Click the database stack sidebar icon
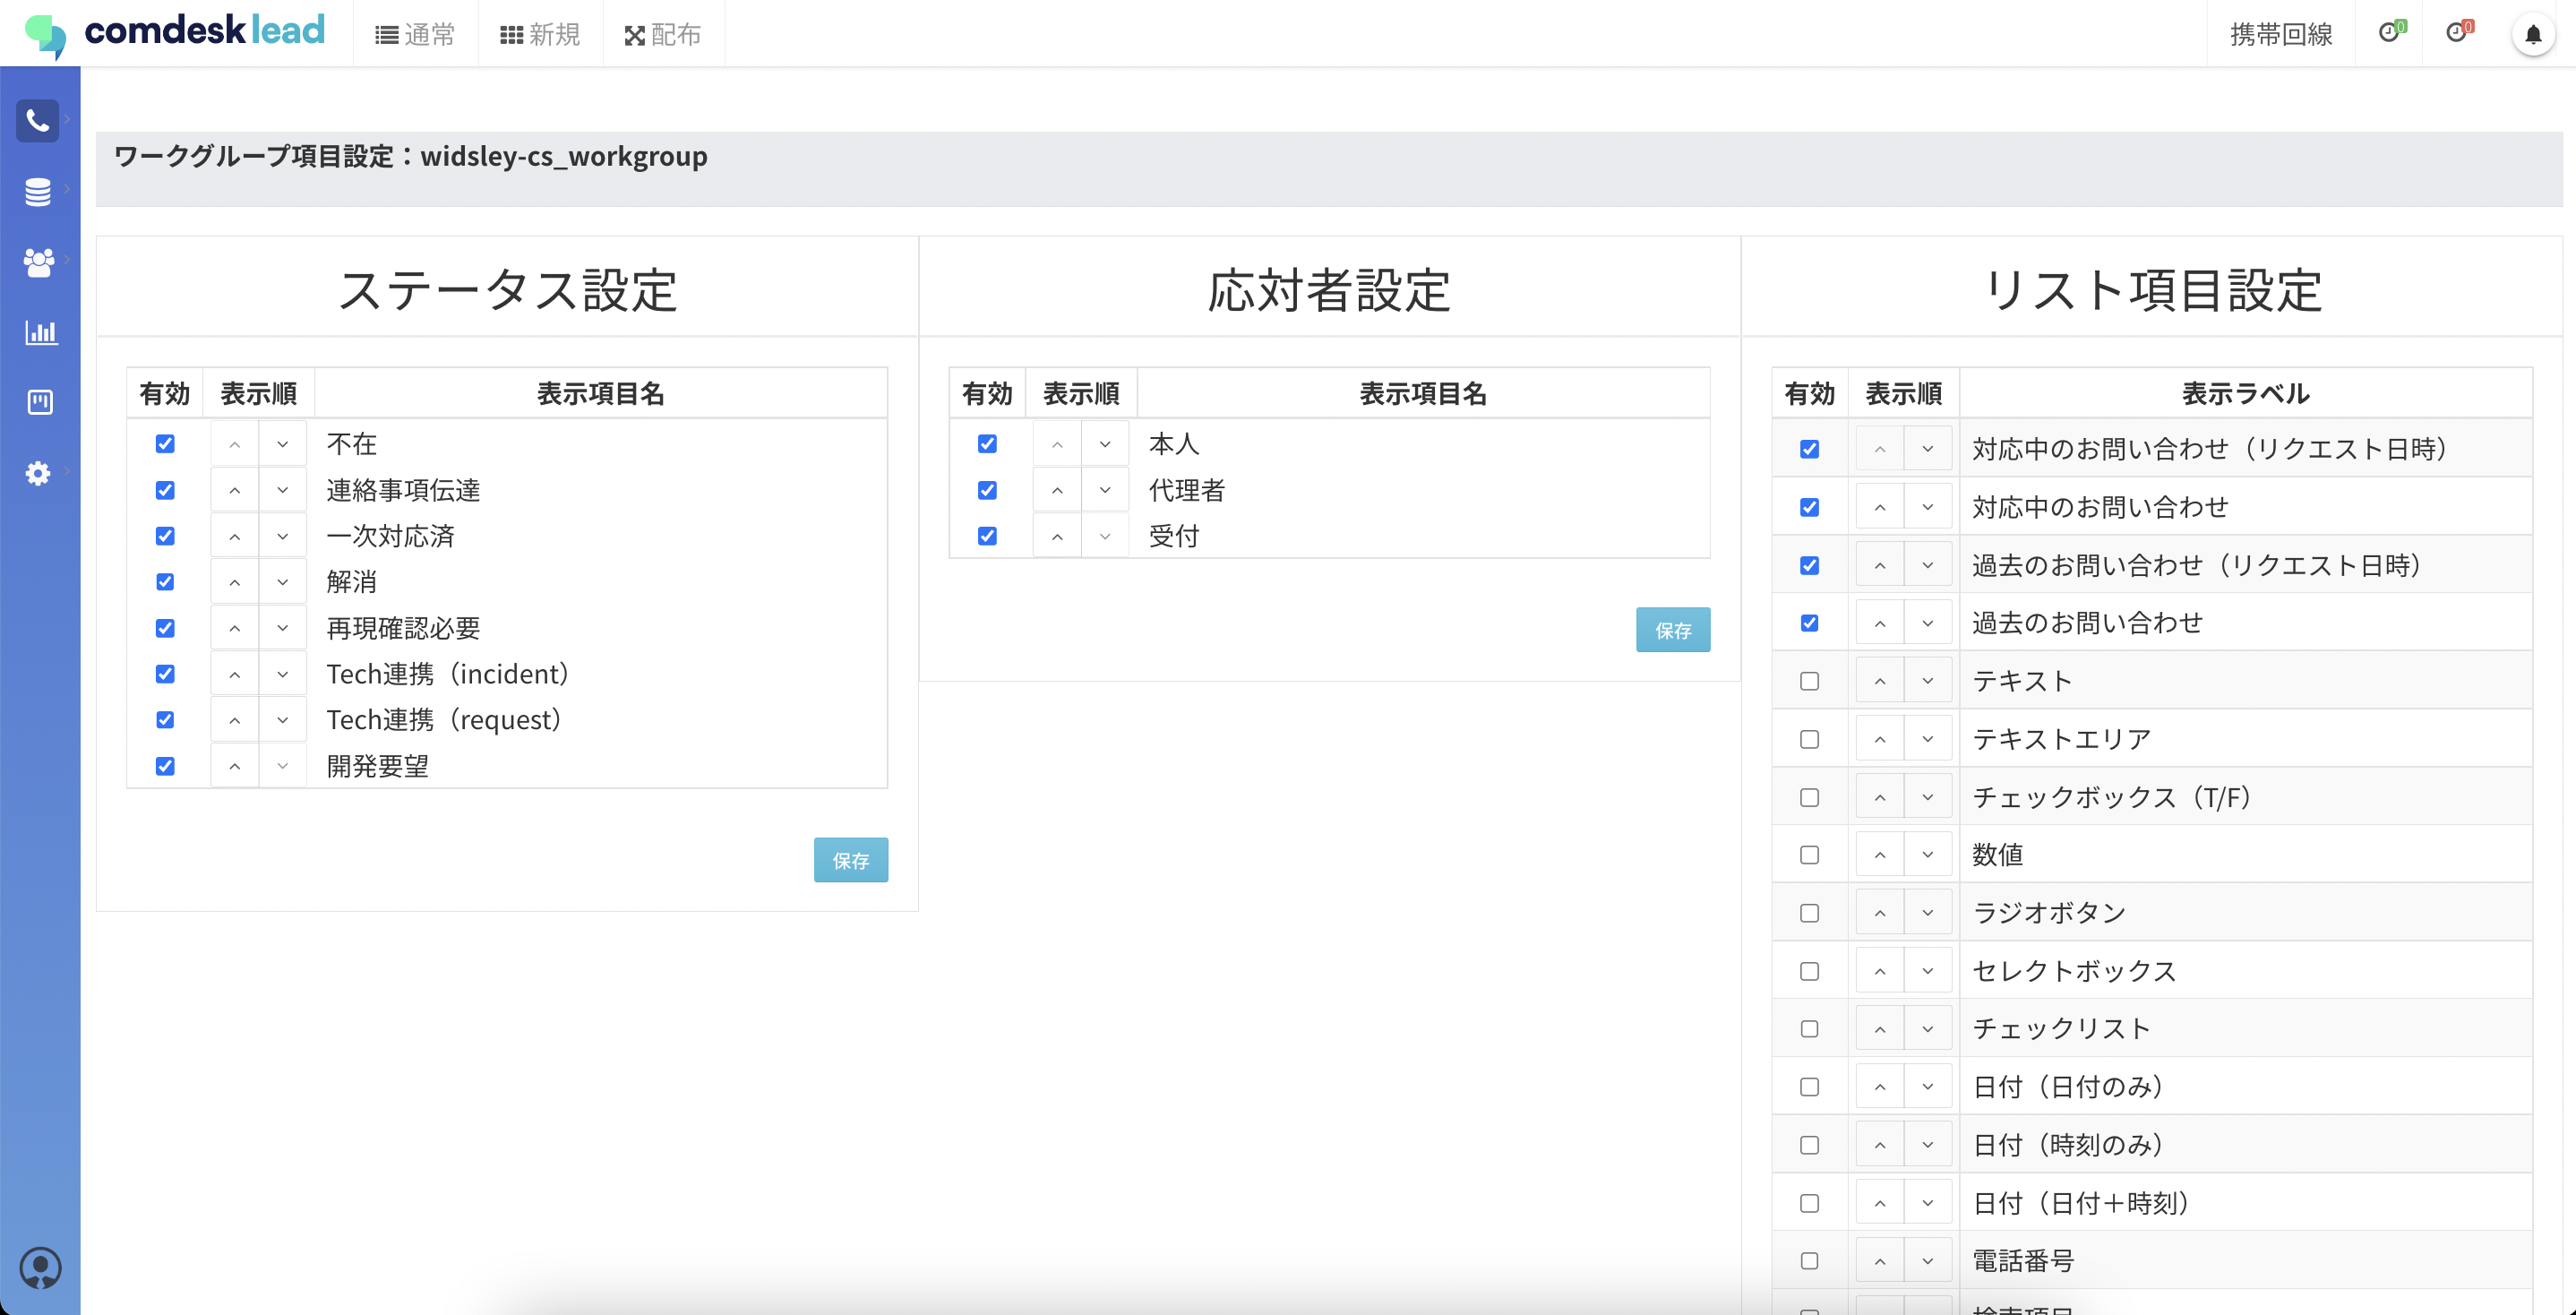The width and height of the screenshot is (2576, 1315). tap(38, 191)
